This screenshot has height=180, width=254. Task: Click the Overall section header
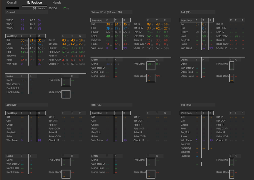click(26, 12)
